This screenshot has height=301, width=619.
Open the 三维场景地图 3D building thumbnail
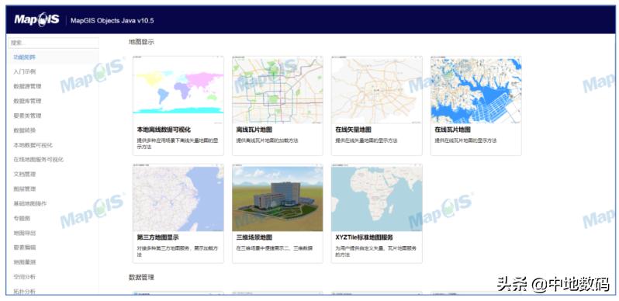click(x=278, y=198)
